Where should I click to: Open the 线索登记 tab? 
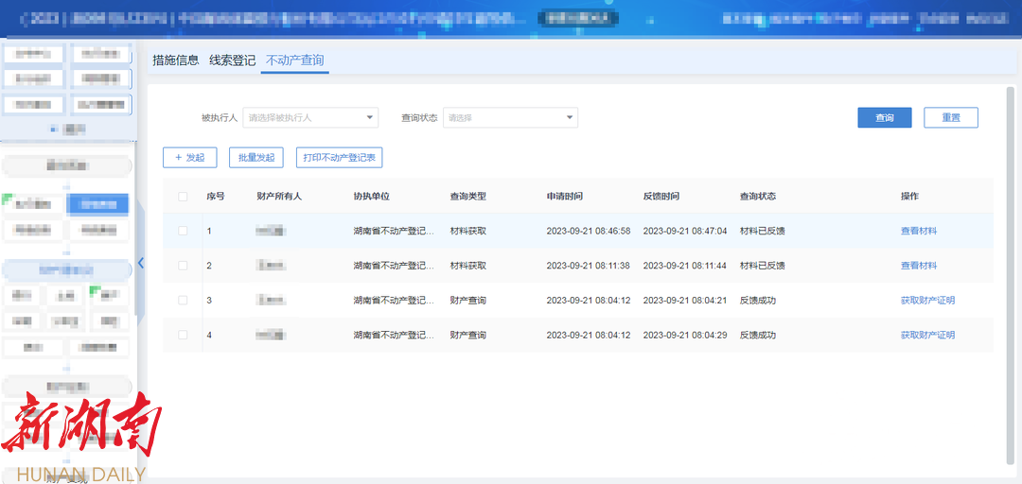click(233, 60)
